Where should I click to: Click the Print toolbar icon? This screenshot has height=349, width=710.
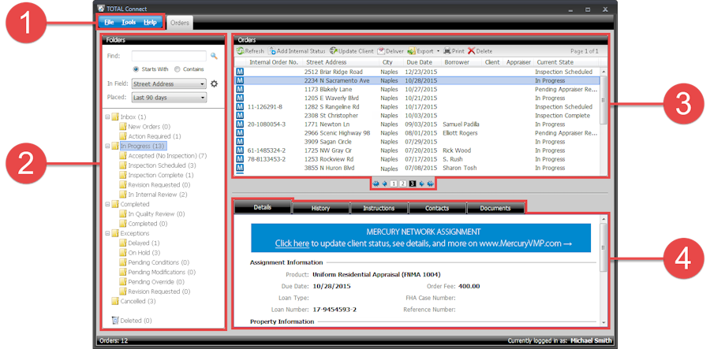[x=447, y=51]
